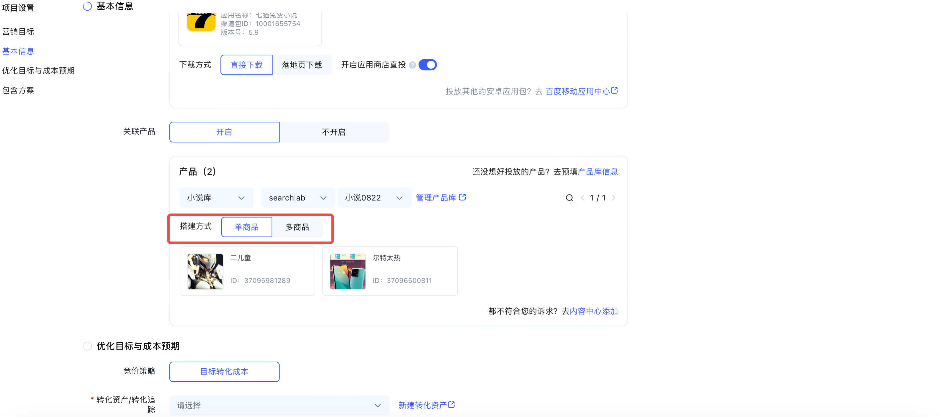Click the help question mark icon
Viewport: 940px width, 417px height.
point(412,65)
